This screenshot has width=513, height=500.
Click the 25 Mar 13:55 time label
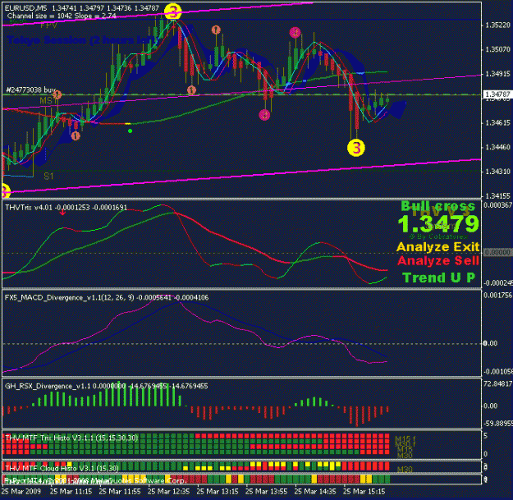266,491
